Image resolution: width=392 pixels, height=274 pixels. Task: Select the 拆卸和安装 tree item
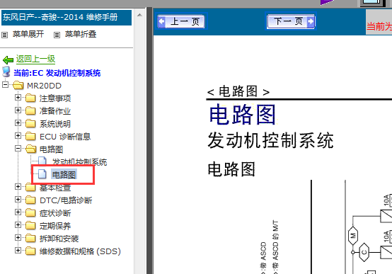click(59, 239)
